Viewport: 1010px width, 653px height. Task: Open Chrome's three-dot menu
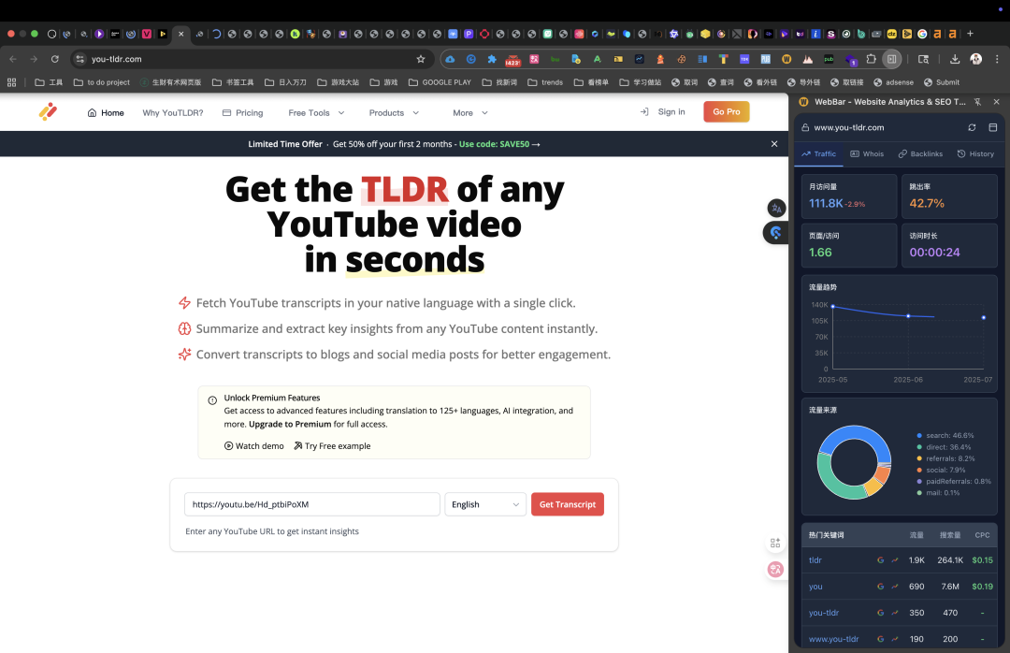click(997, 59)
